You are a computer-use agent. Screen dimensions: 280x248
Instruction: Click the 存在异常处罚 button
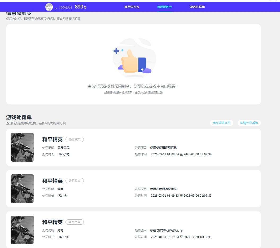[221, 123]
